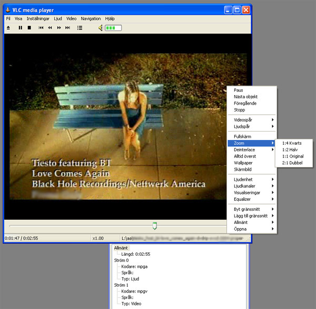Expand the Visualiseringar submenu
Image resolution: width=316 pixels, height=309 pixels.
click(x=252, y=193)
